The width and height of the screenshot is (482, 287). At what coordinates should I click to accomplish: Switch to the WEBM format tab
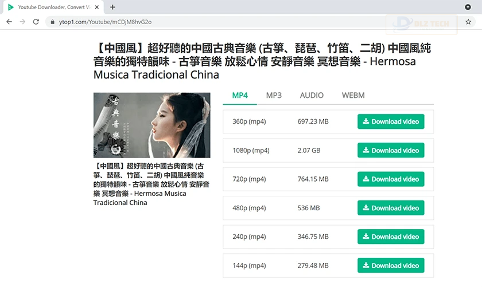(353, 96)
